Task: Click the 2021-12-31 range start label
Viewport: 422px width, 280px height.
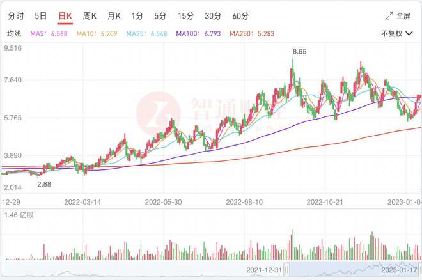Action: [264, 270]
